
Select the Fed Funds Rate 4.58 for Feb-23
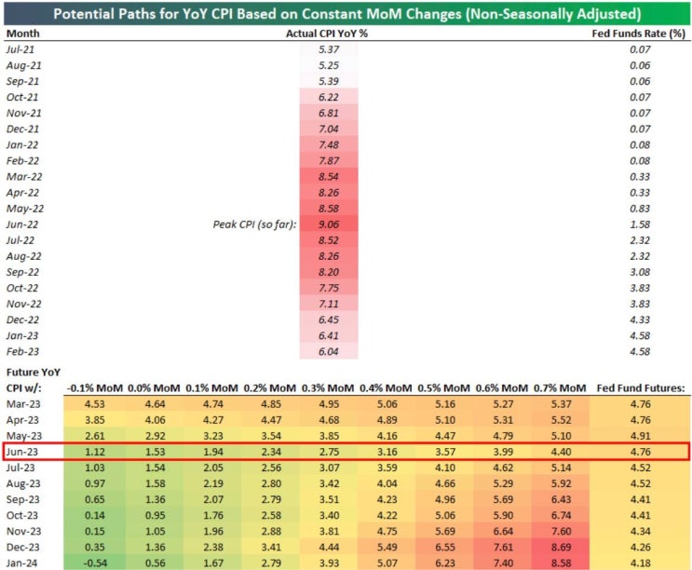point(640,352)
